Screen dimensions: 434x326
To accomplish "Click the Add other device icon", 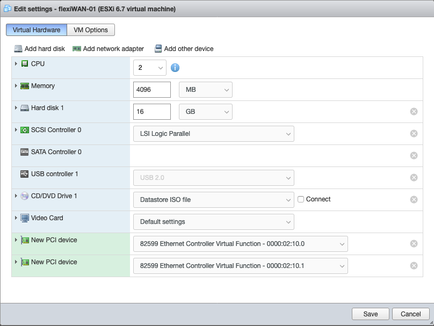I will [158, 49].
